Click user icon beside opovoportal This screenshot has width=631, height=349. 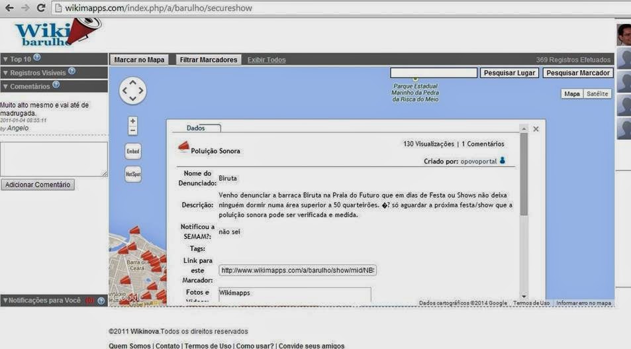point(503,161)
